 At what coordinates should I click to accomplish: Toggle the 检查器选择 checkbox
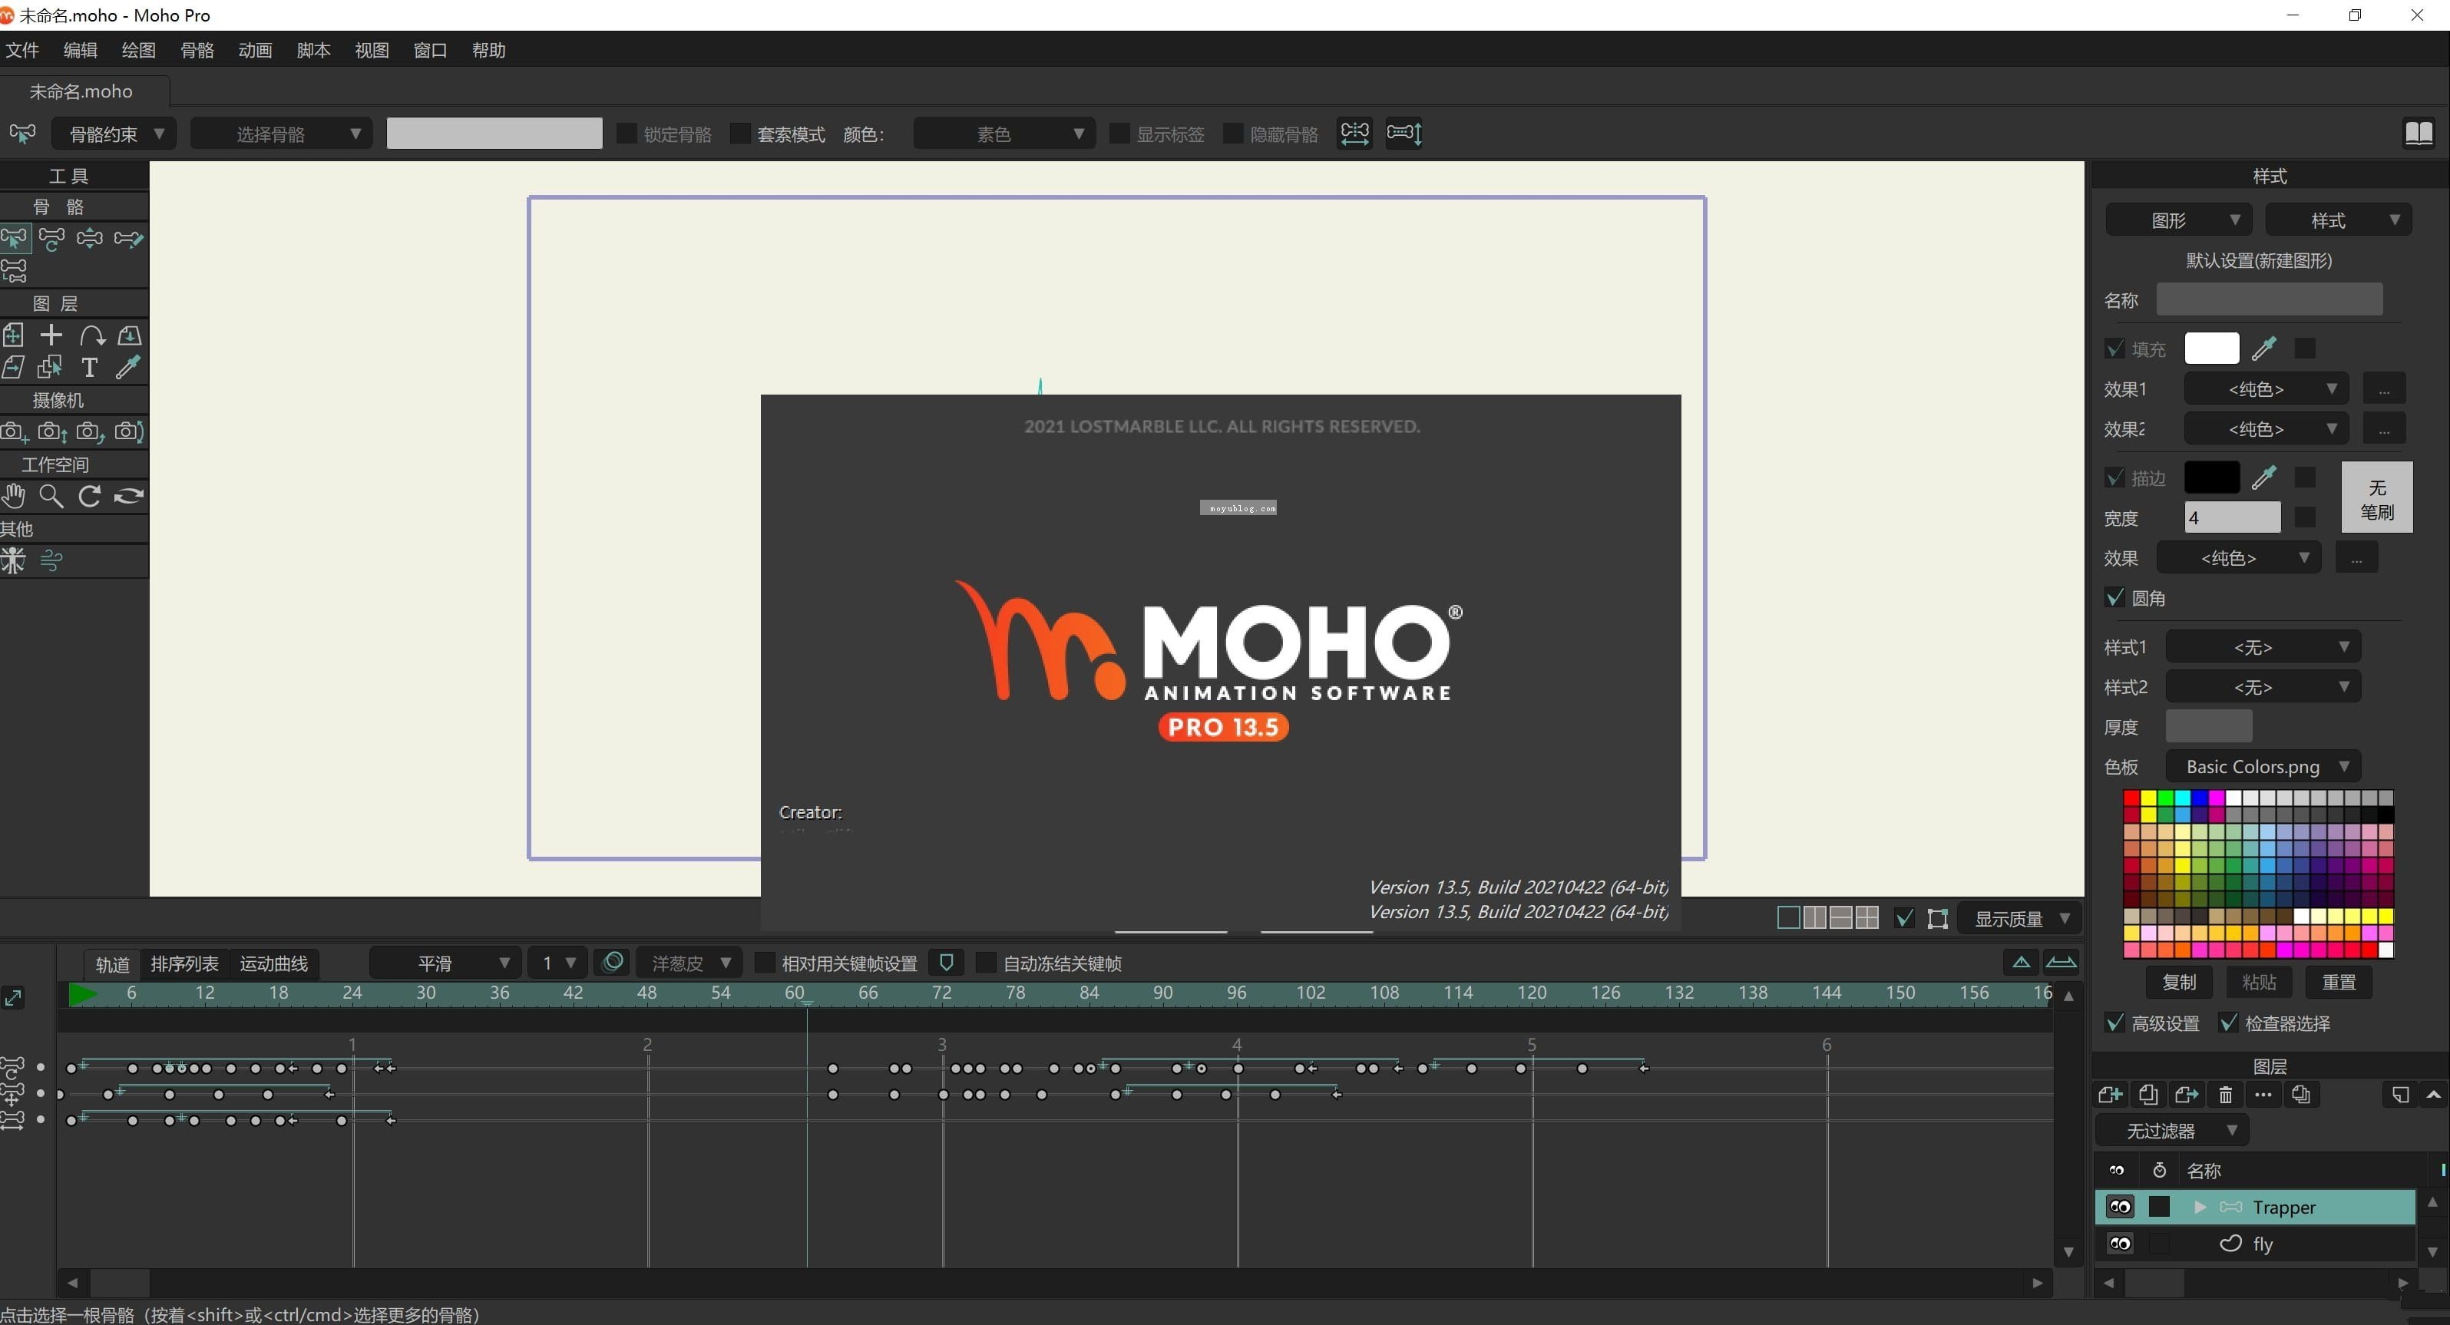click(2228, 1023)
